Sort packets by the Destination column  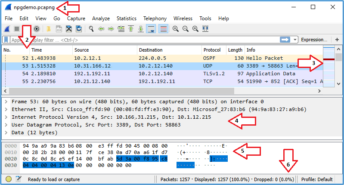(x=169, y=50)
